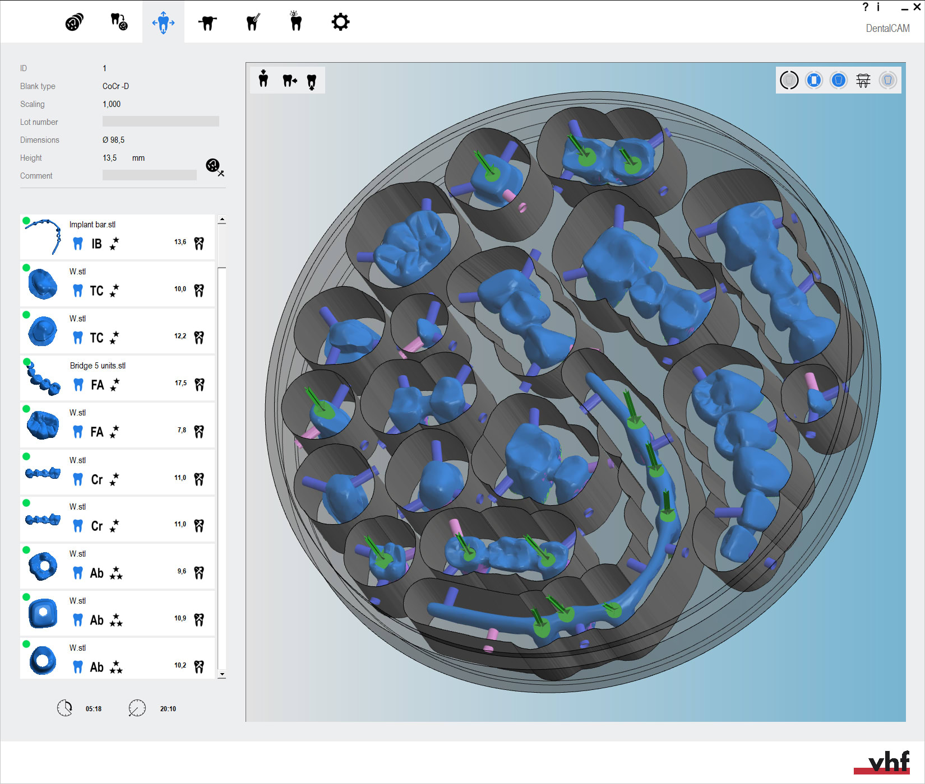Toggle the filled blue tooth display button
The width and height of the screenshot is (925, 784).
point(838,80)
